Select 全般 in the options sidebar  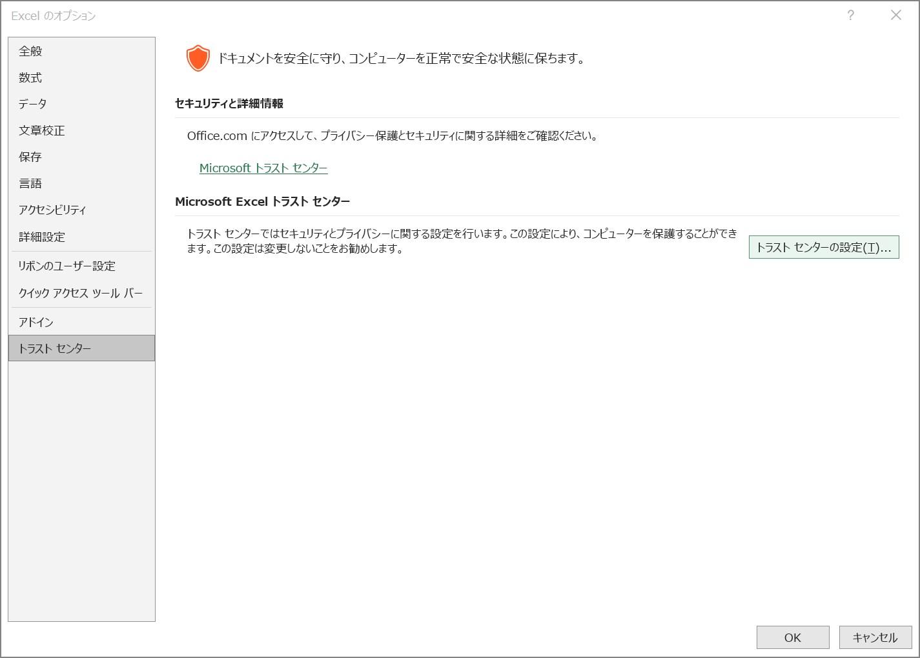click(30, 51)
